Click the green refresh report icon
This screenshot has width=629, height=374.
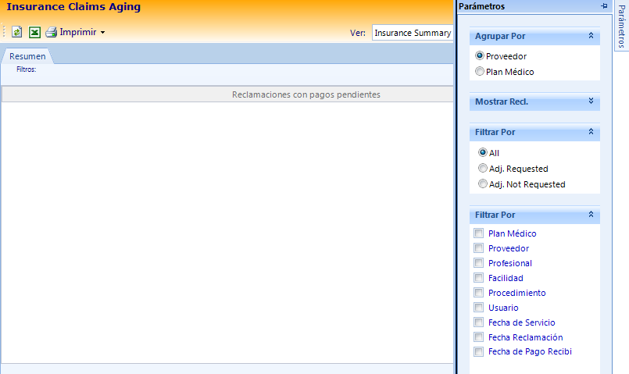[17, 33]
